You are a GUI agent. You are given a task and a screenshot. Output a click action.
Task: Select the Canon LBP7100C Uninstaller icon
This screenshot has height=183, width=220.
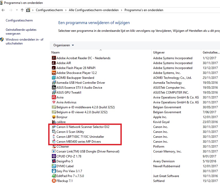54,136
